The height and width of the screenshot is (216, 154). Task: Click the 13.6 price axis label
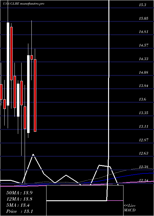[142, 99]
